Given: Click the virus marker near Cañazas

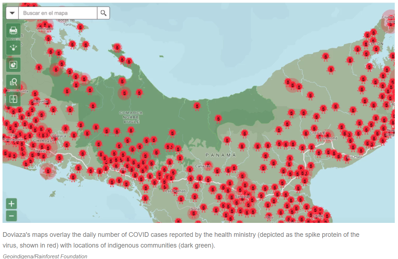Looking at the screenshot, I should (208, 165).
